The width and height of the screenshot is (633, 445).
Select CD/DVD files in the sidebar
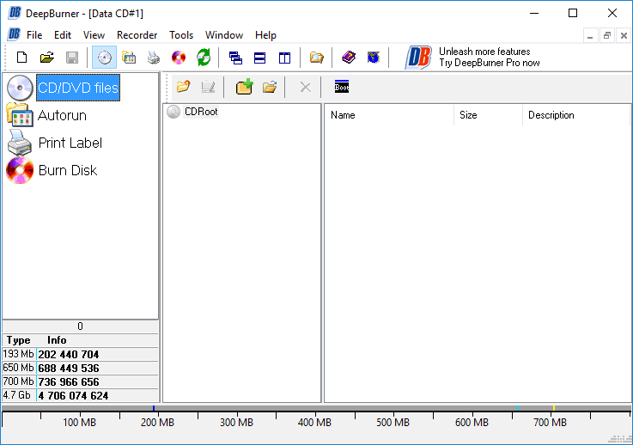point(78,88)
